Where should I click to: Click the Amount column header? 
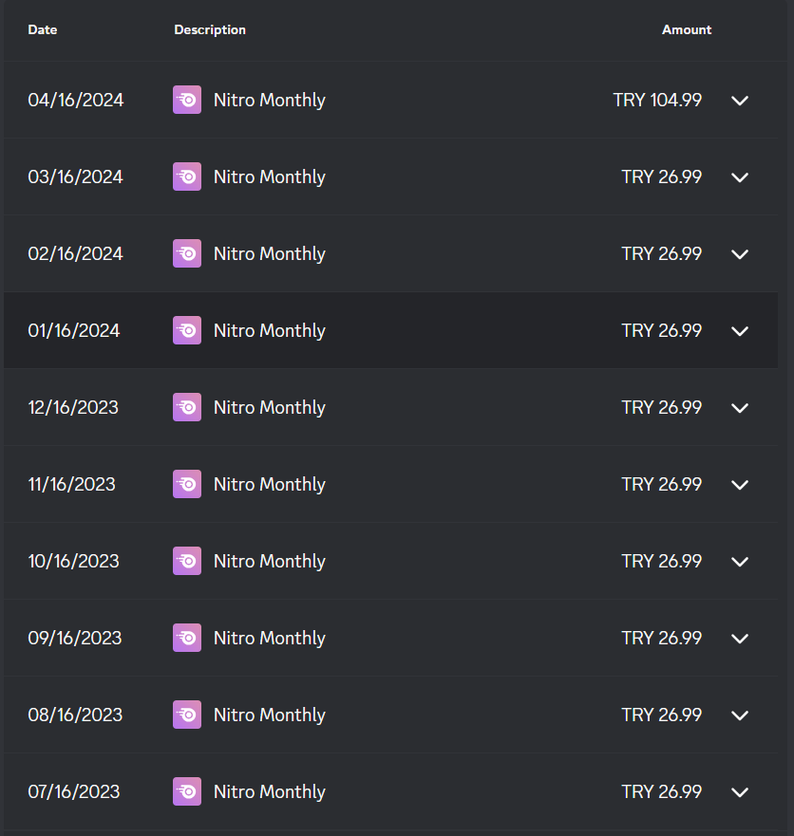[x=686, y=29]
